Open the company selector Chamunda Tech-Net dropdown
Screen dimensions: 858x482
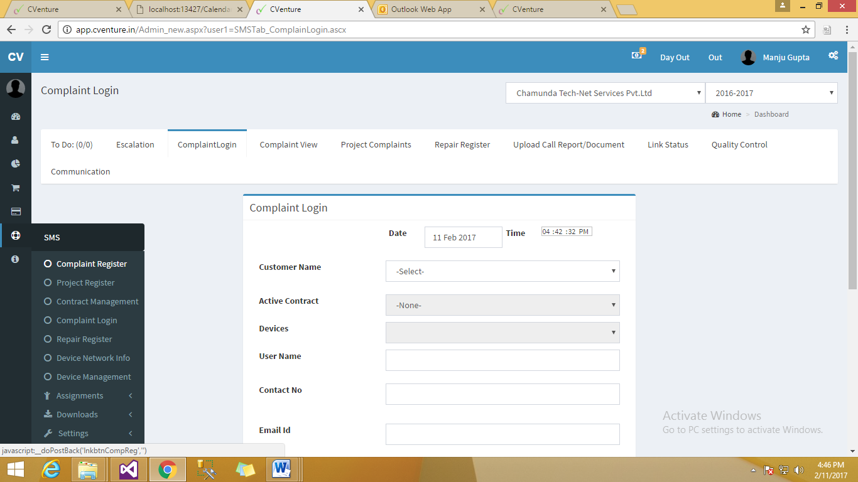605,93
